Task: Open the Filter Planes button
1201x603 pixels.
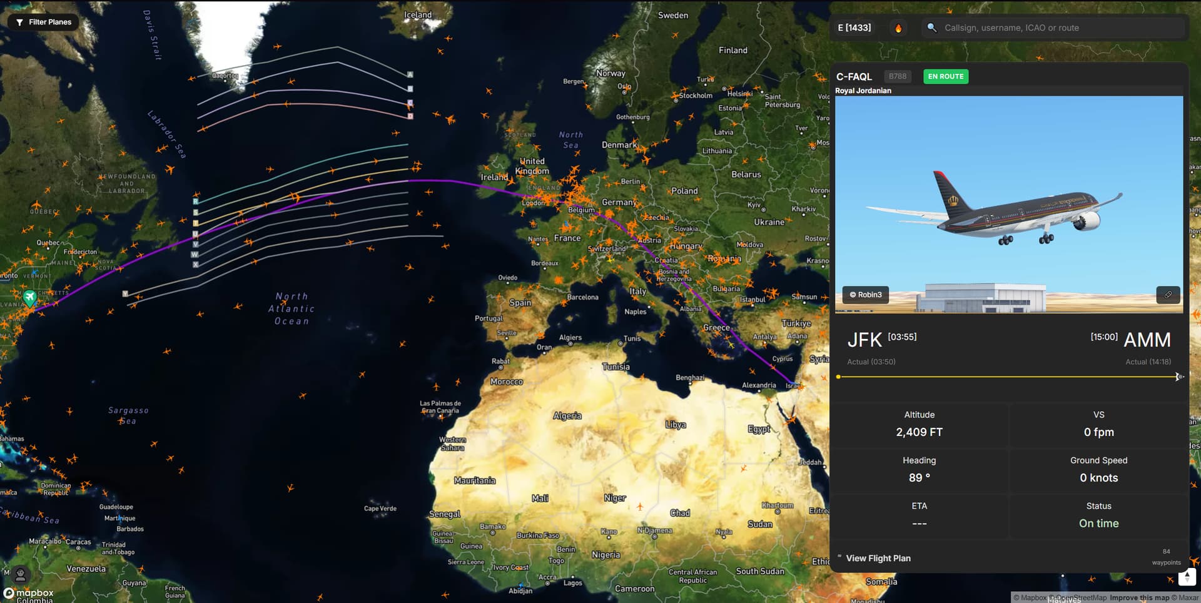Action: 43,22
